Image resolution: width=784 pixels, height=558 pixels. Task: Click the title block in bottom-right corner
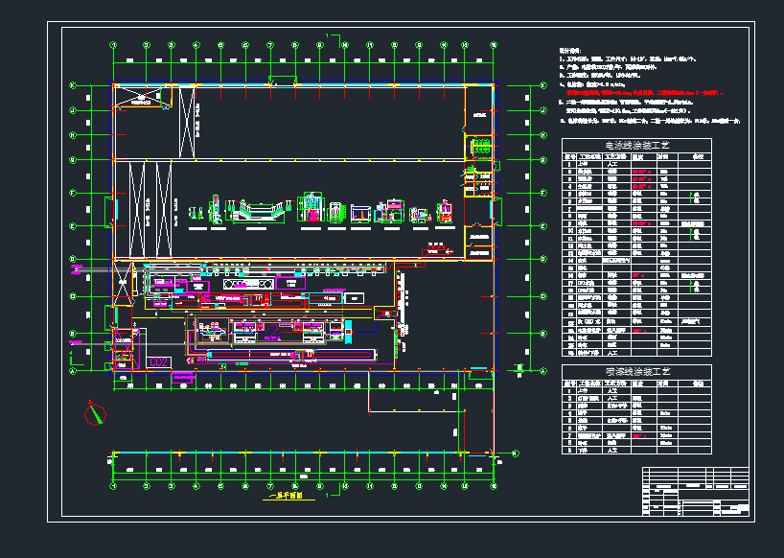[695, 491]
